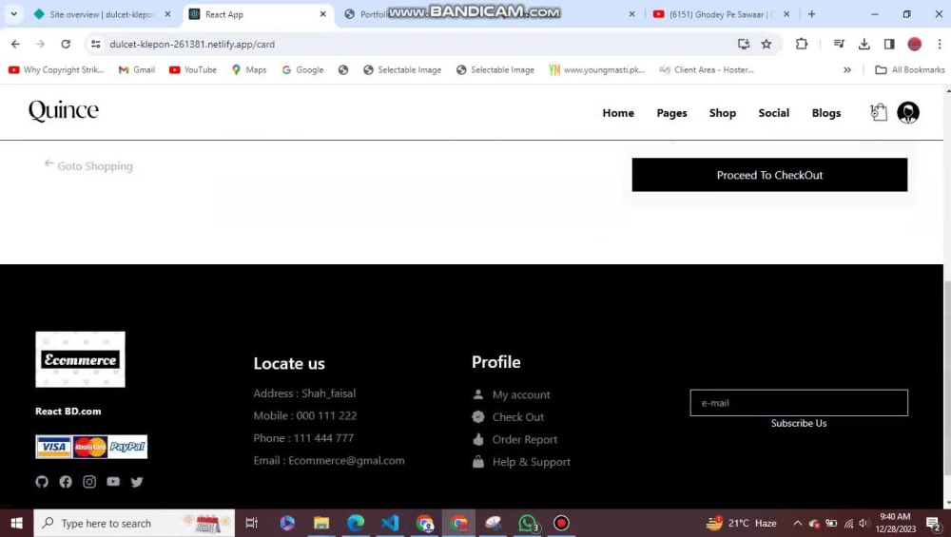Expand the hidden bookmarks chevron
The image size is (951, 537).
click(846, 69)
